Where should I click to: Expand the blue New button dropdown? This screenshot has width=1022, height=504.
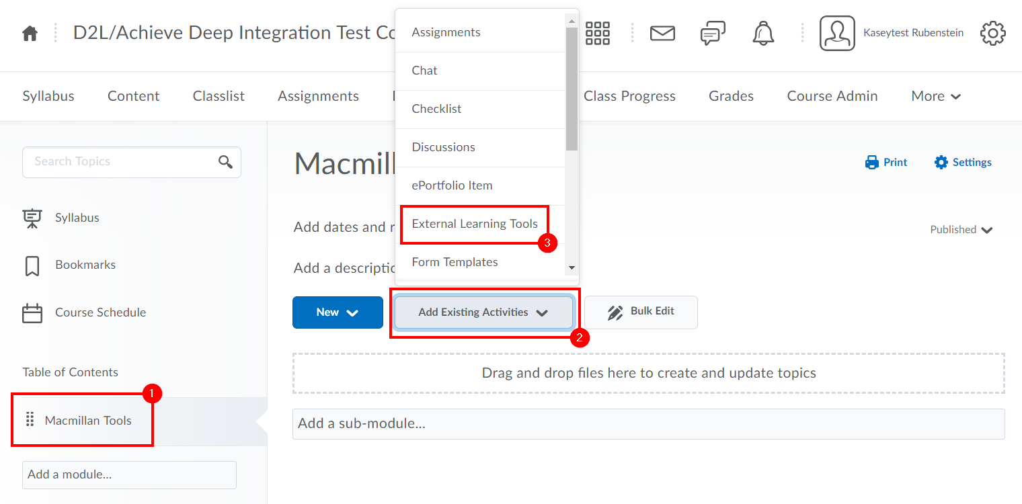click(338, 312)
